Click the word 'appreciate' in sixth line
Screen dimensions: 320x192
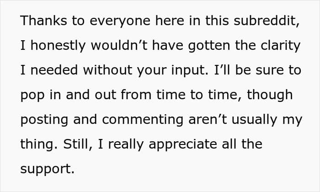click(183, 145)
